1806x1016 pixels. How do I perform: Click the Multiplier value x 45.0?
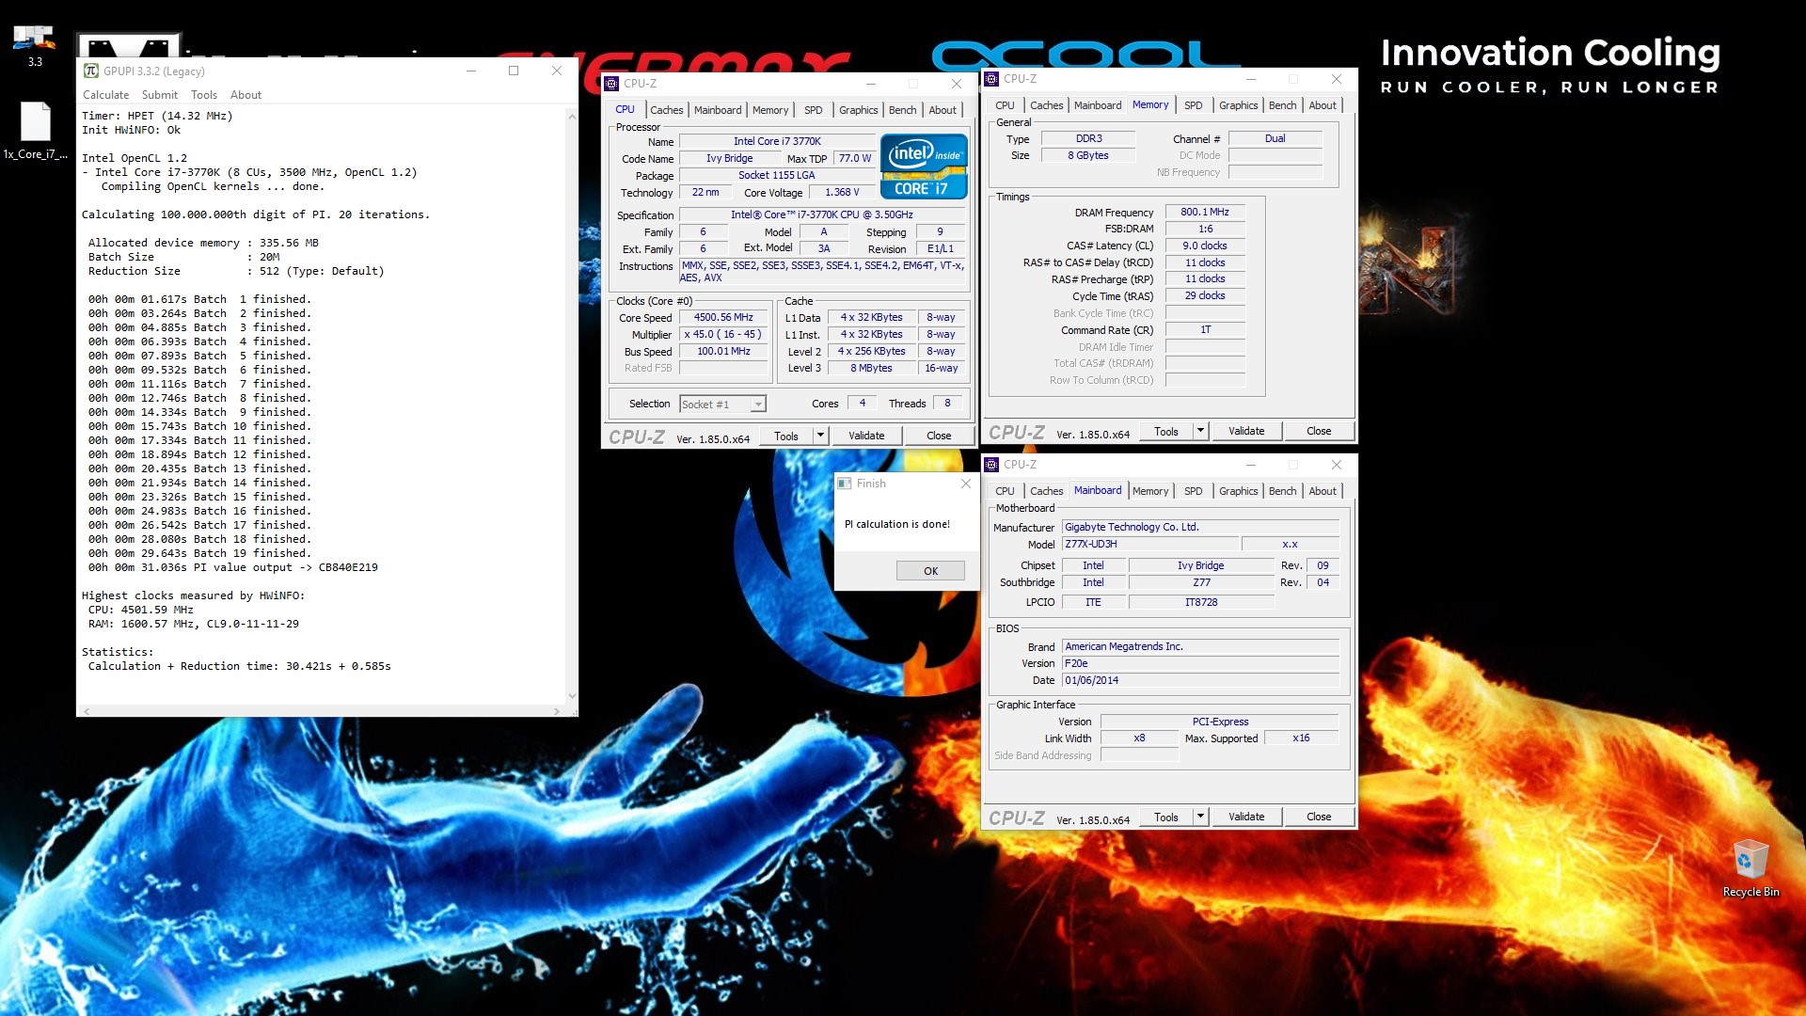click(723, 335)
